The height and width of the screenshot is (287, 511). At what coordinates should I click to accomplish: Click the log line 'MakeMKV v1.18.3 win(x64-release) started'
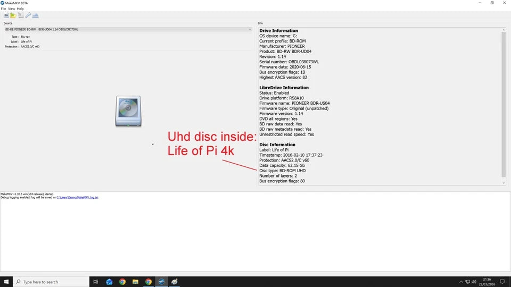[x=27, y=194]
